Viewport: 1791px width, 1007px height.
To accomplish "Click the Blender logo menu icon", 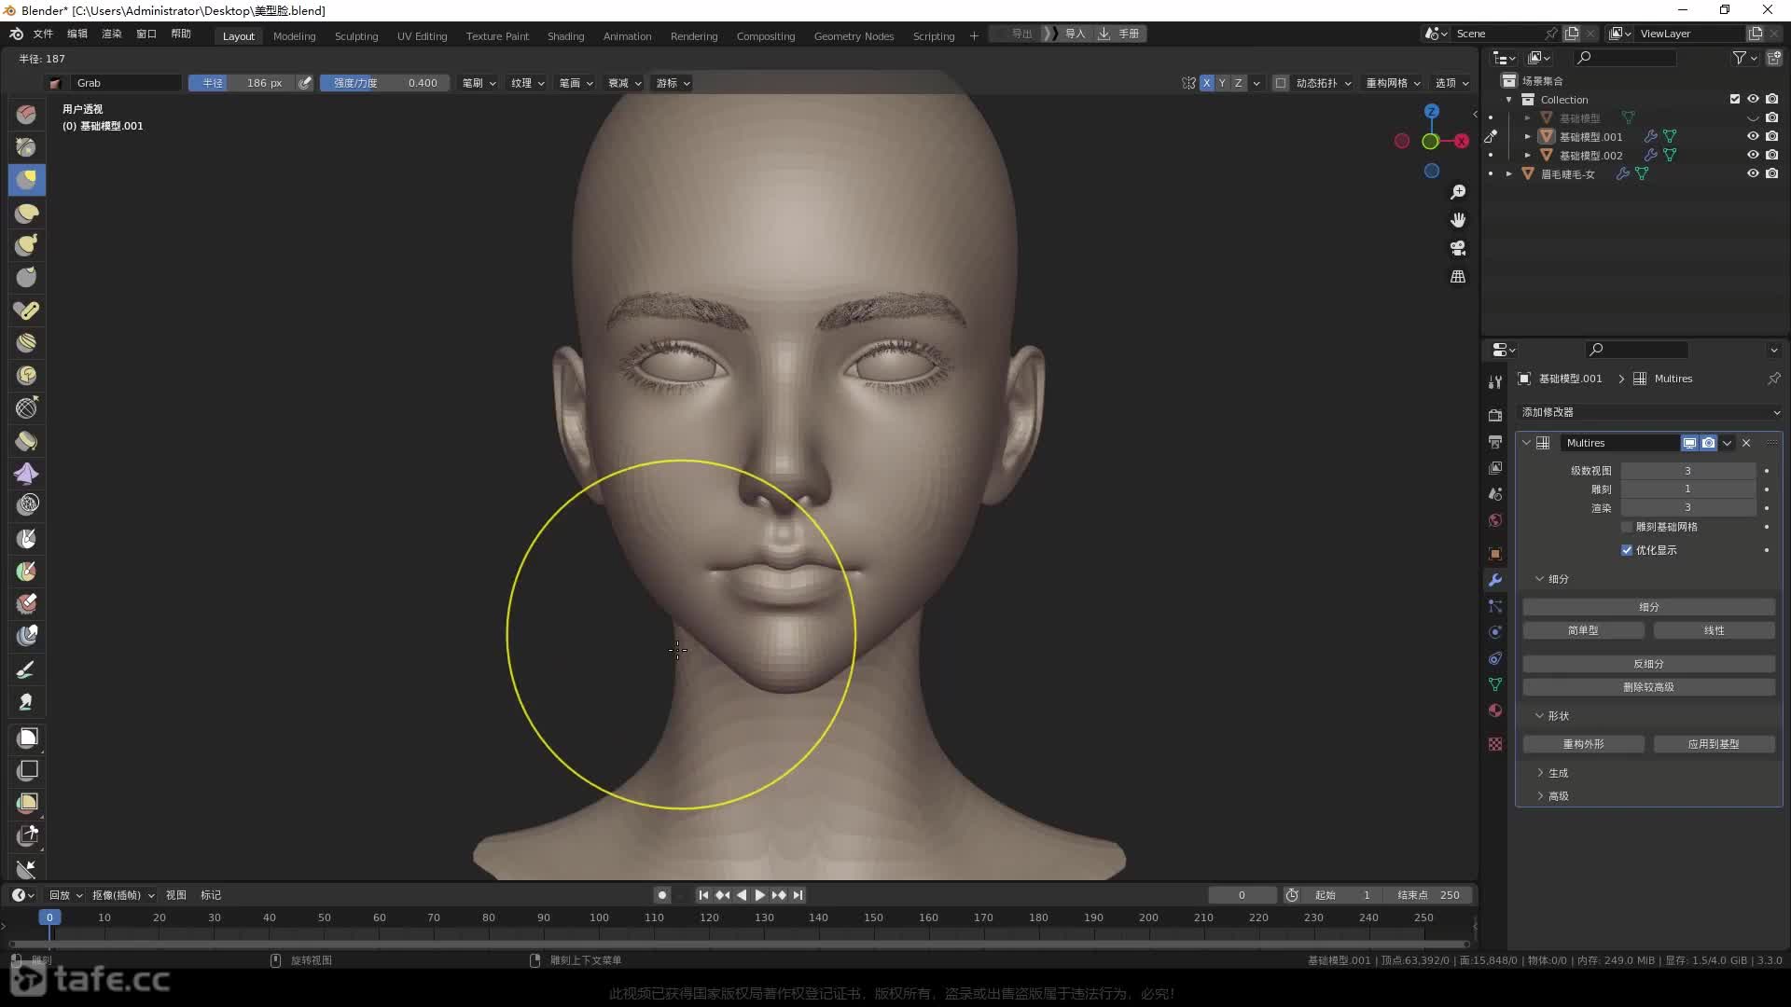I will [x=16, y=34].
